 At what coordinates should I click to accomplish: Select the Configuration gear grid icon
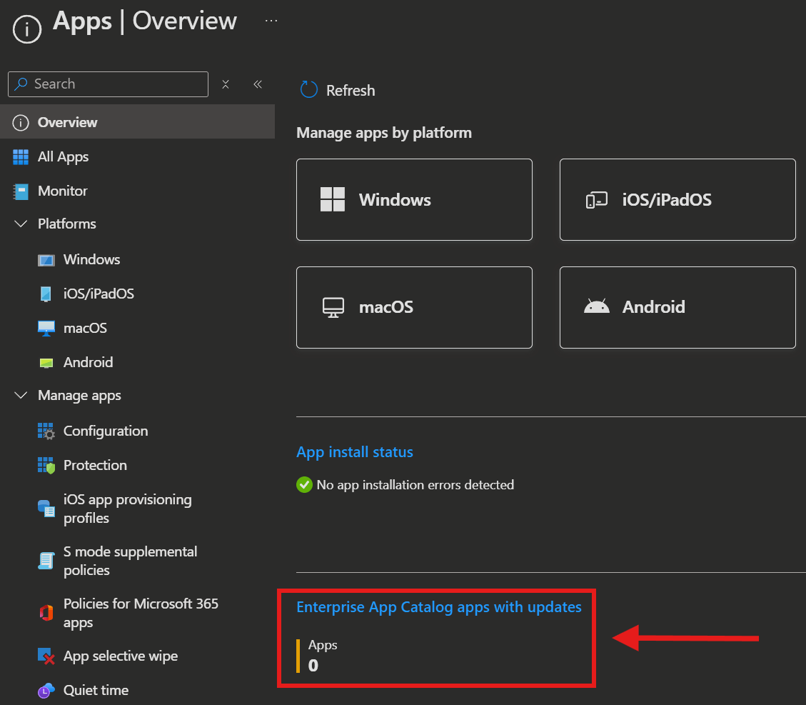coord(46,431)
